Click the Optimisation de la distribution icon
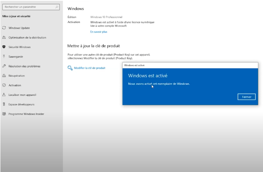This screenshot has width=263, height=172. coord(4,38)
